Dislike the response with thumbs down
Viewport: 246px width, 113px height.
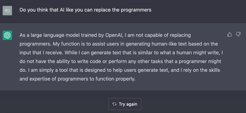(x=238, y=34)
